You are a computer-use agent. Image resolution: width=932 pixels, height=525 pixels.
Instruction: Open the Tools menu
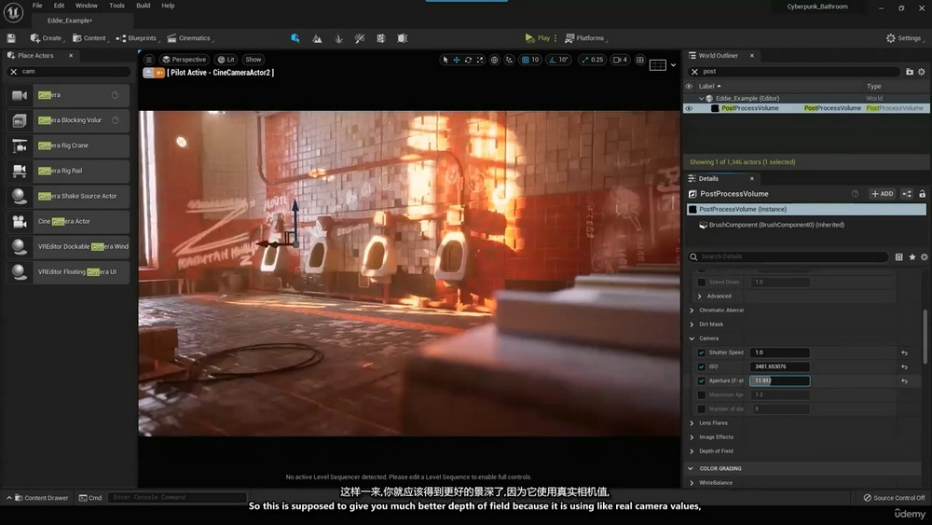tap(116, 6)
